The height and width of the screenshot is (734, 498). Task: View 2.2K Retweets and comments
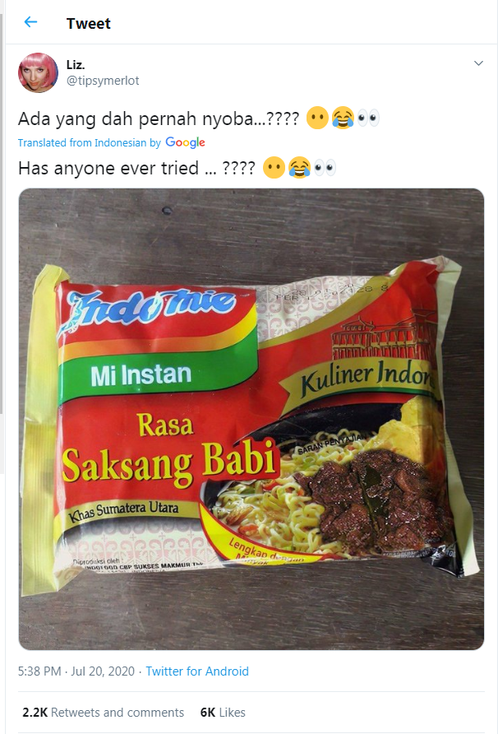(104, 713)
